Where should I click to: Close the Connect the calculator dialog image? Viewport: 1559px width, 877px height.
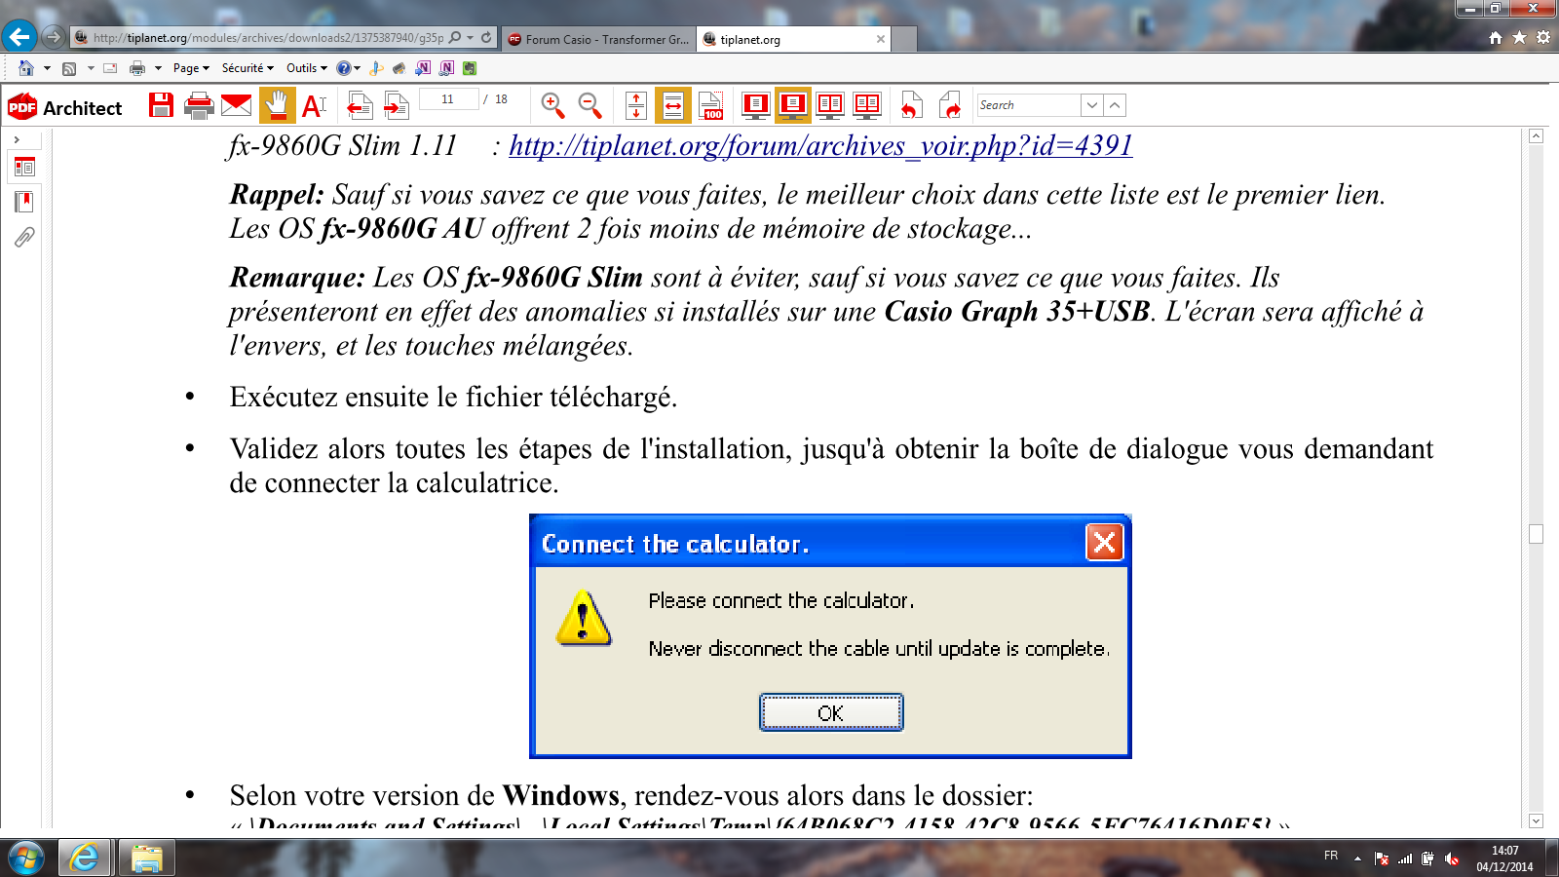coord(1104,543)
